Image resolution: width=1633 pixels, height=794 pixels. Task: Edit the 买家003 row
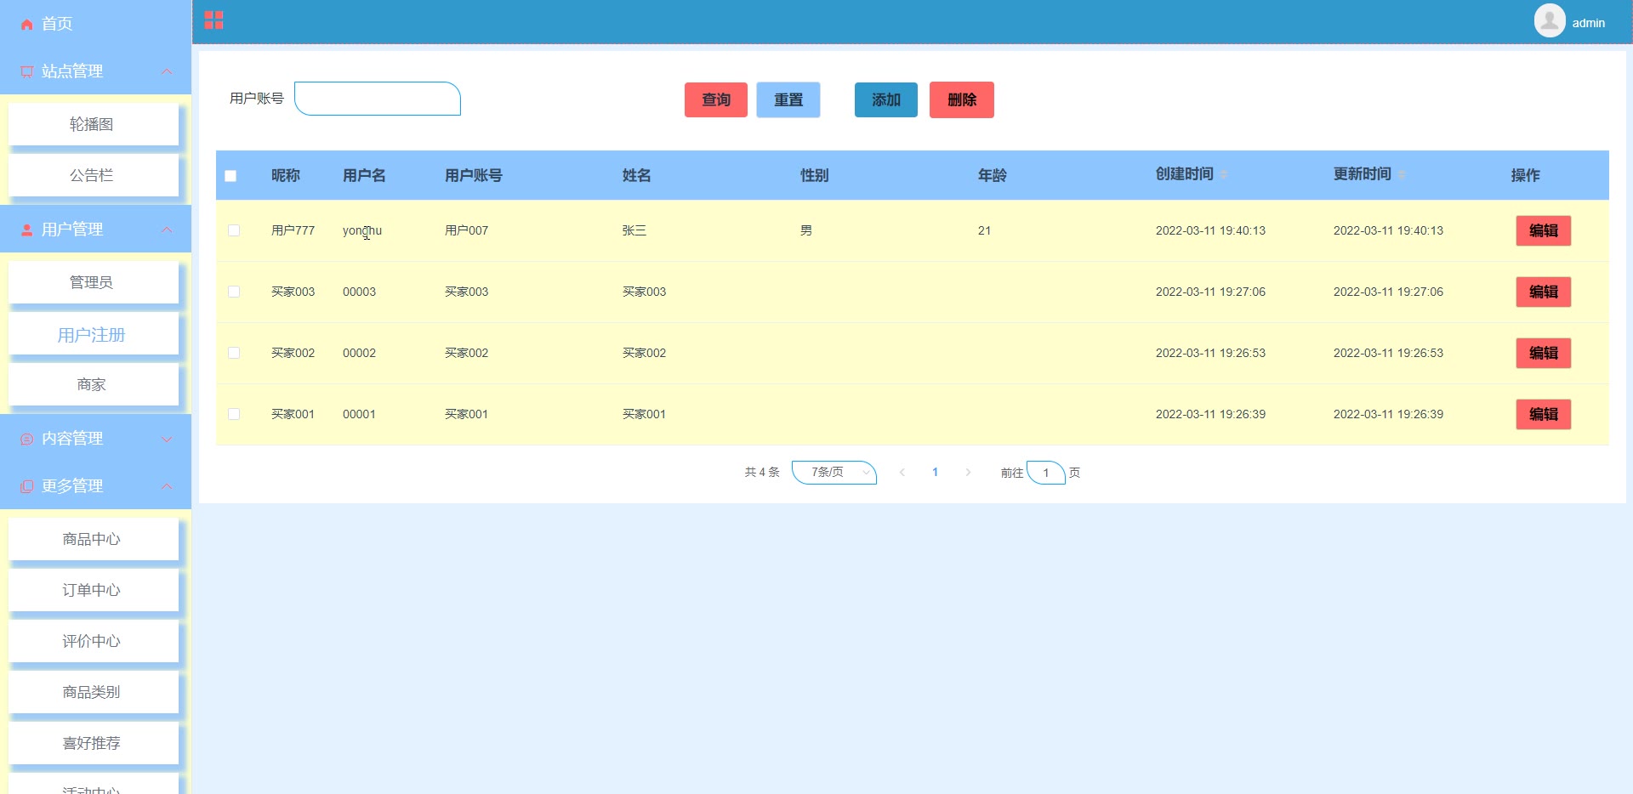[1544, 292]
